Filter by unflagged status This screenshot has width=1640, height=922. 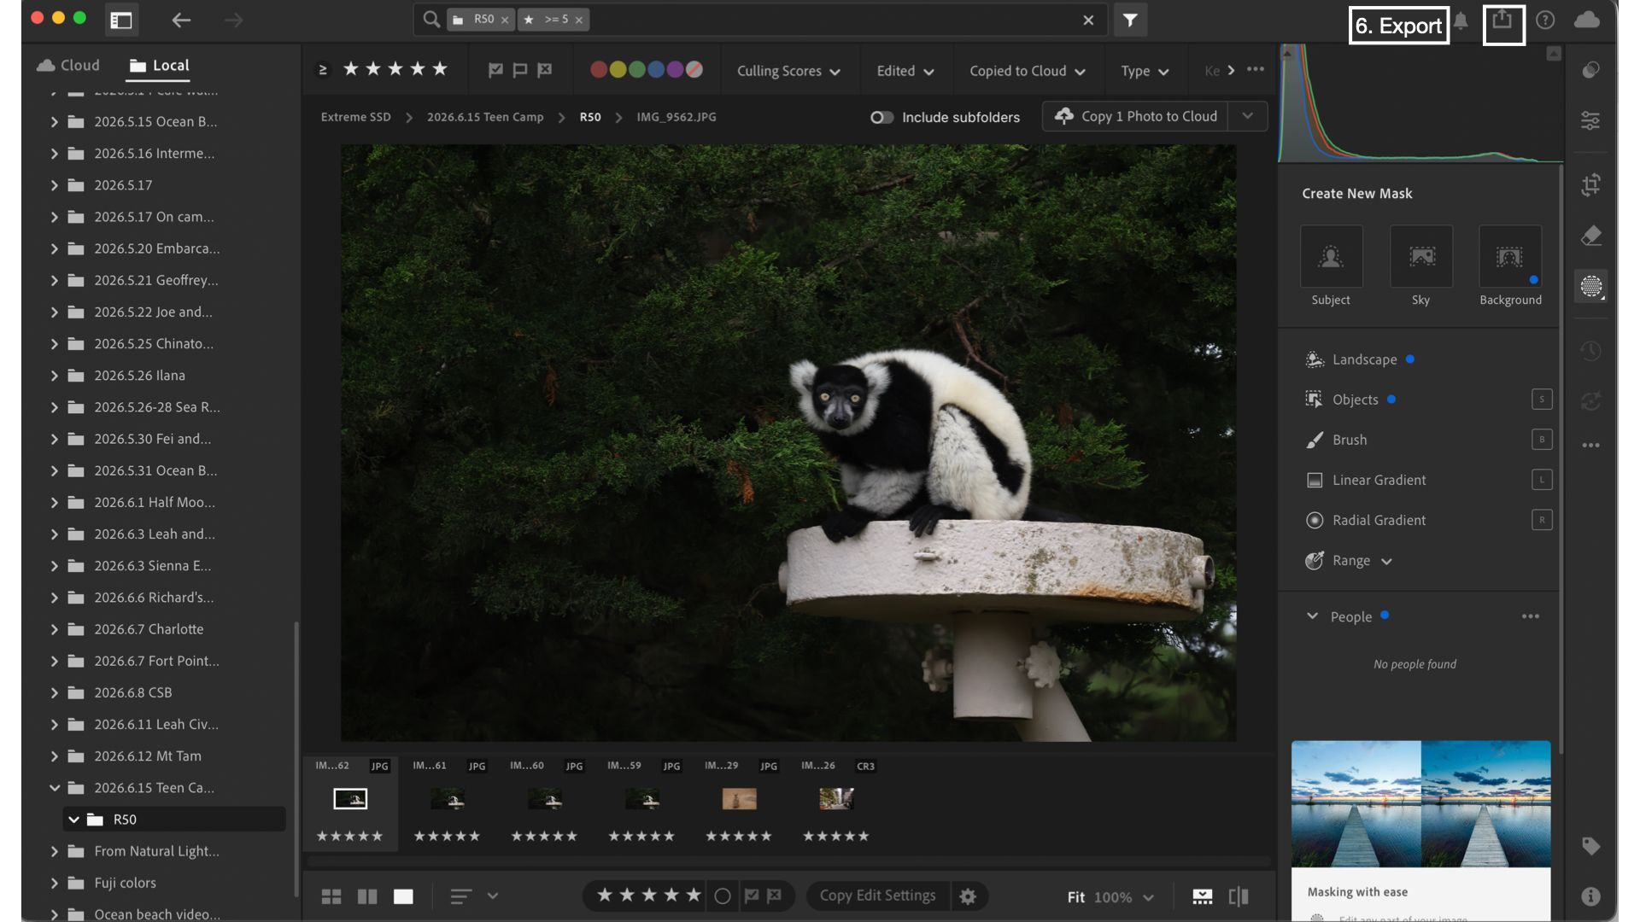point(519,70)
